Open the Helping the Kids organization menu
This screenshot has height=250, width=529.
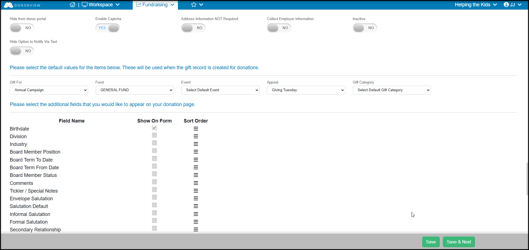point(476,5)
